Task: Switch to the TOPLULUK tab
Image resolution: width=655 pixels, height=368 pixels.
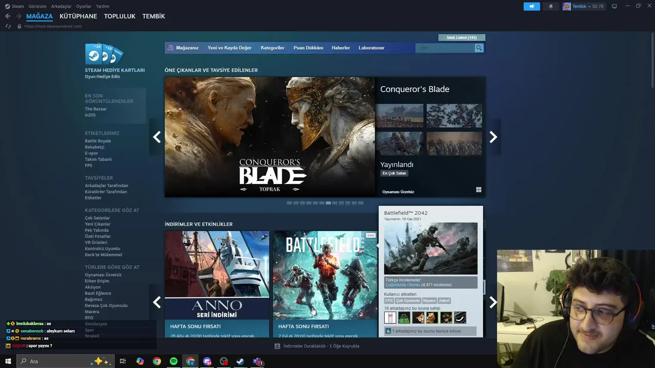Action: pos(120,16)
